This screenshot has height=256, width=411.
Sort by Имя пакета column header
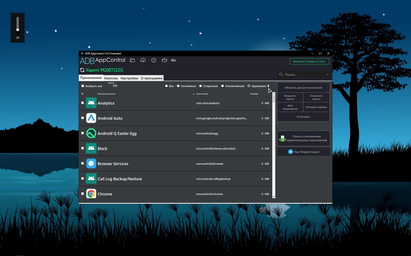coord(202,94)
